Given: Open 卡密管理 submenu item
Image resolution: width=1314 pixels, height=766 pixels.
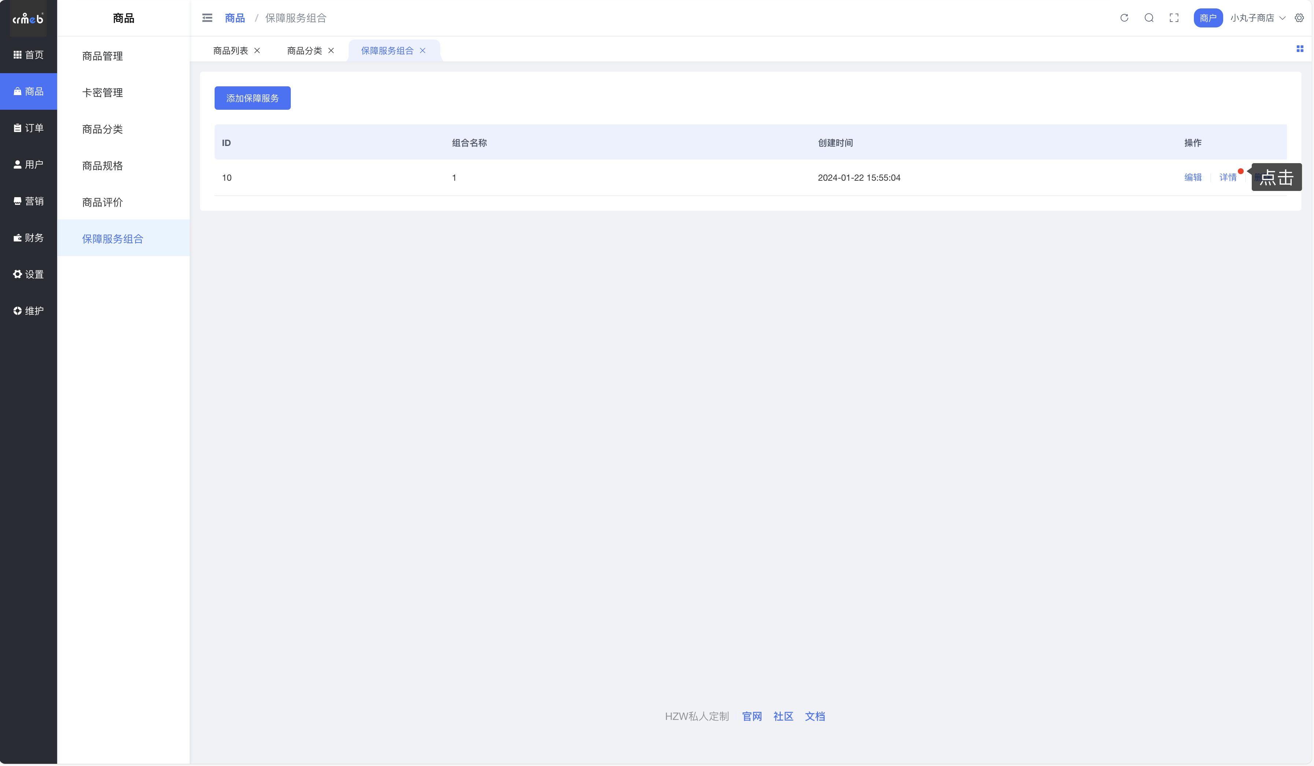Looking at the screenshot, I should click(x=102, y=93).
